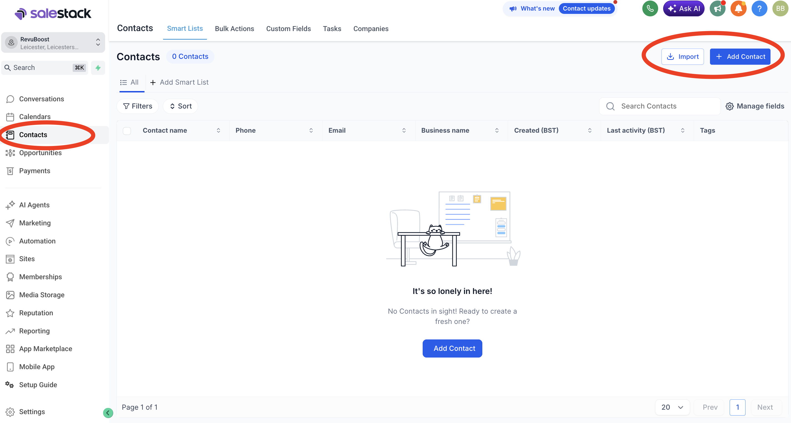Open the Sort dropdown

(181, 106)
